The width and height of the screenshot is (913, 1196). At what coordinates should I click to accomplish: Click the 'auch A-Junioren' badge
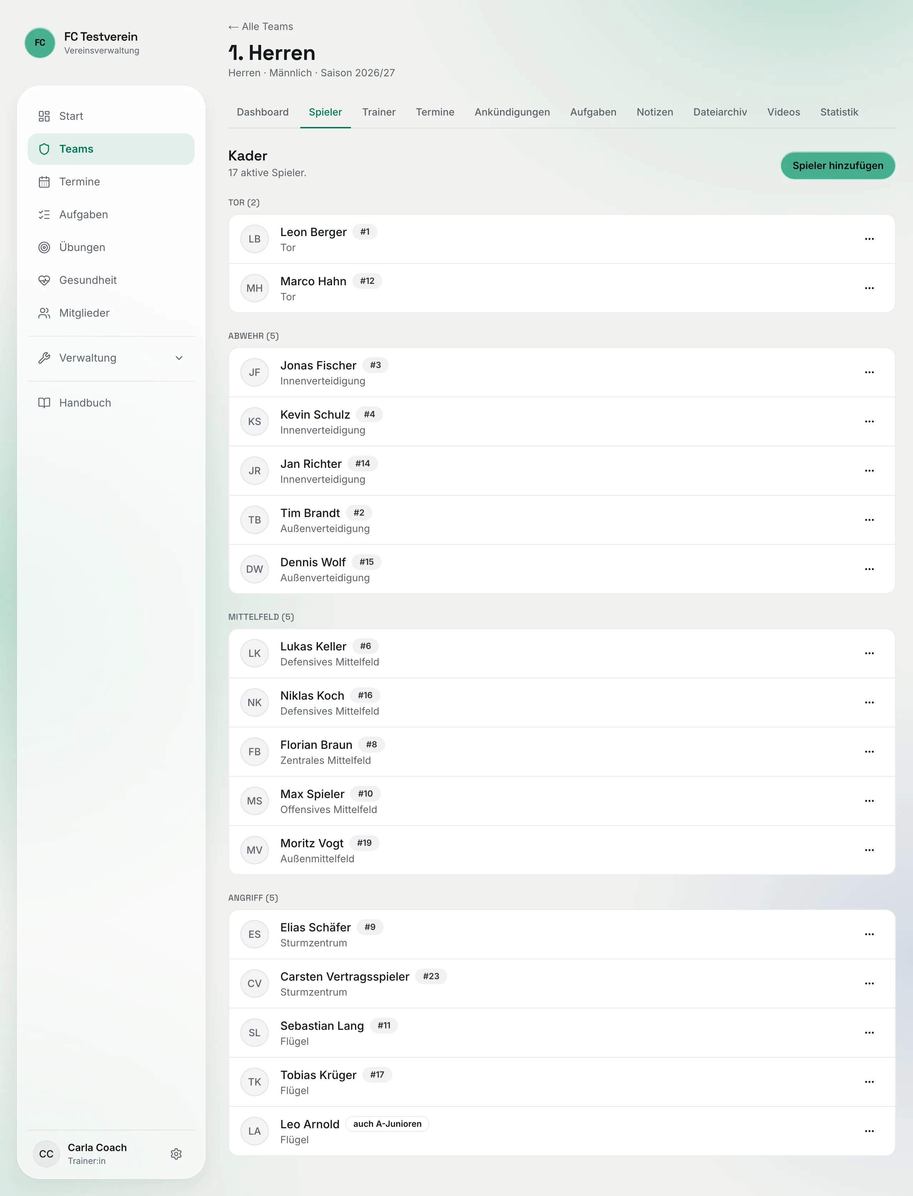point(387,1124)
